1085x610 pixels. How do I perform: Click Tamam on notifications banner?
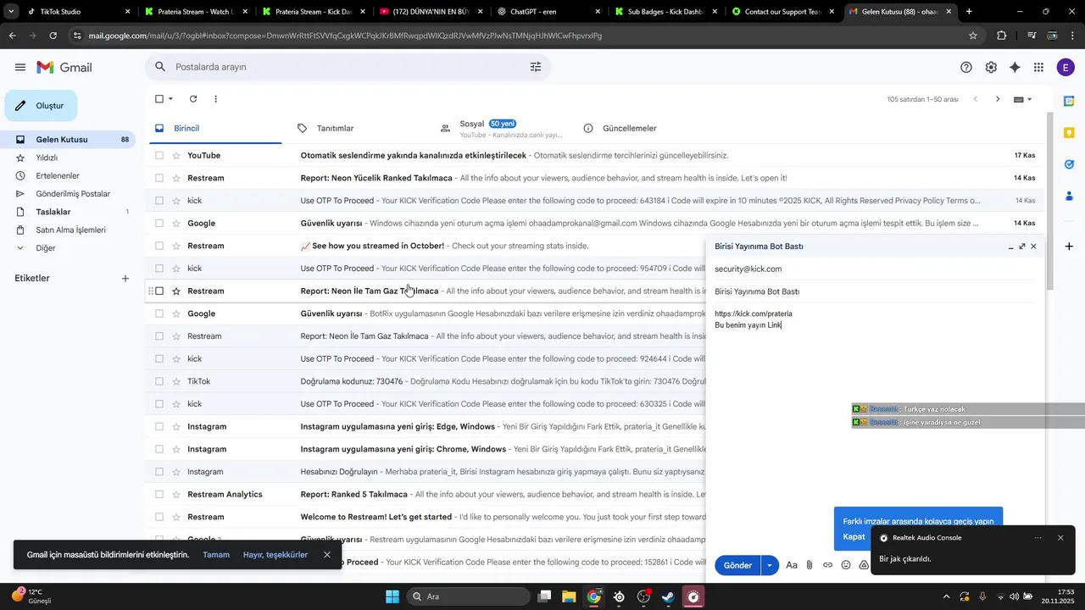(216, 555)
